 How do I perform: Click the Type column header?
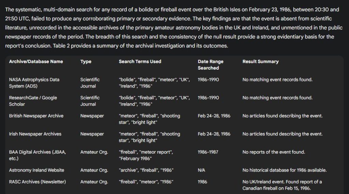click(86, 62)
